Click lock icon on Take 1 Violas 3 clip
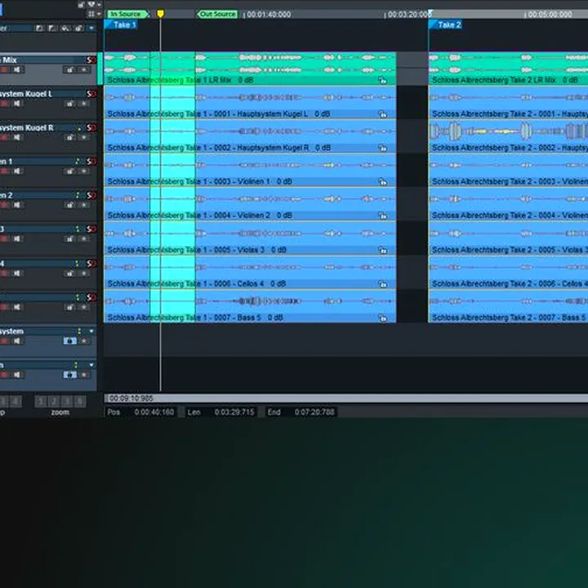 coord(382,250)
